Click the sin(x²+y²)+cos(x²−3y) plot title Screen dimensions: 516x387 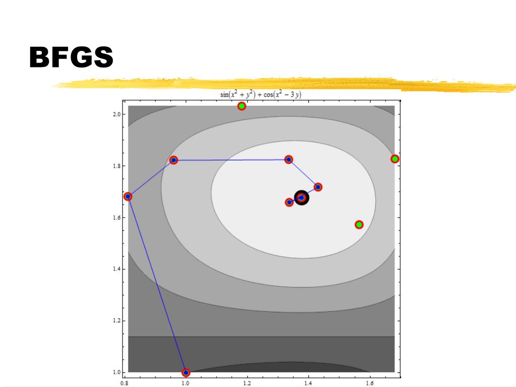[x=261, y=95]
